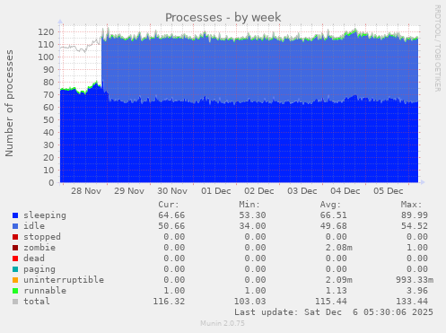Click the uninterruptible legend color swatch
Image resolution: width=446 pixels, height=333 pixels.
pos(15,280)
